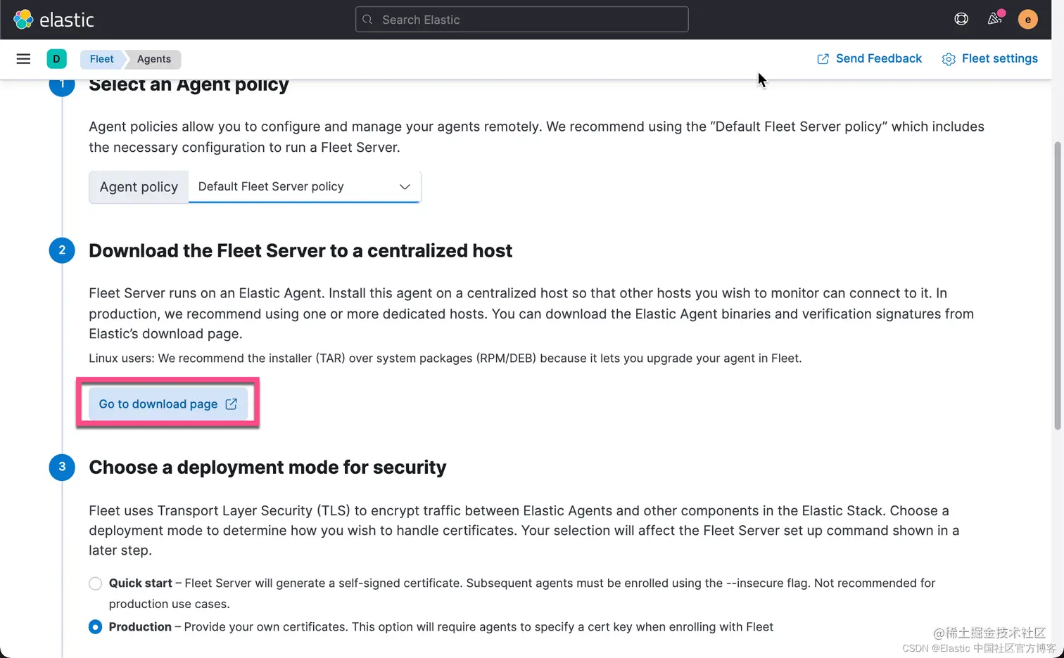
Task: Open the help menu lifebuoy icon
Action: pyautogui.click(x=961, y=20)
